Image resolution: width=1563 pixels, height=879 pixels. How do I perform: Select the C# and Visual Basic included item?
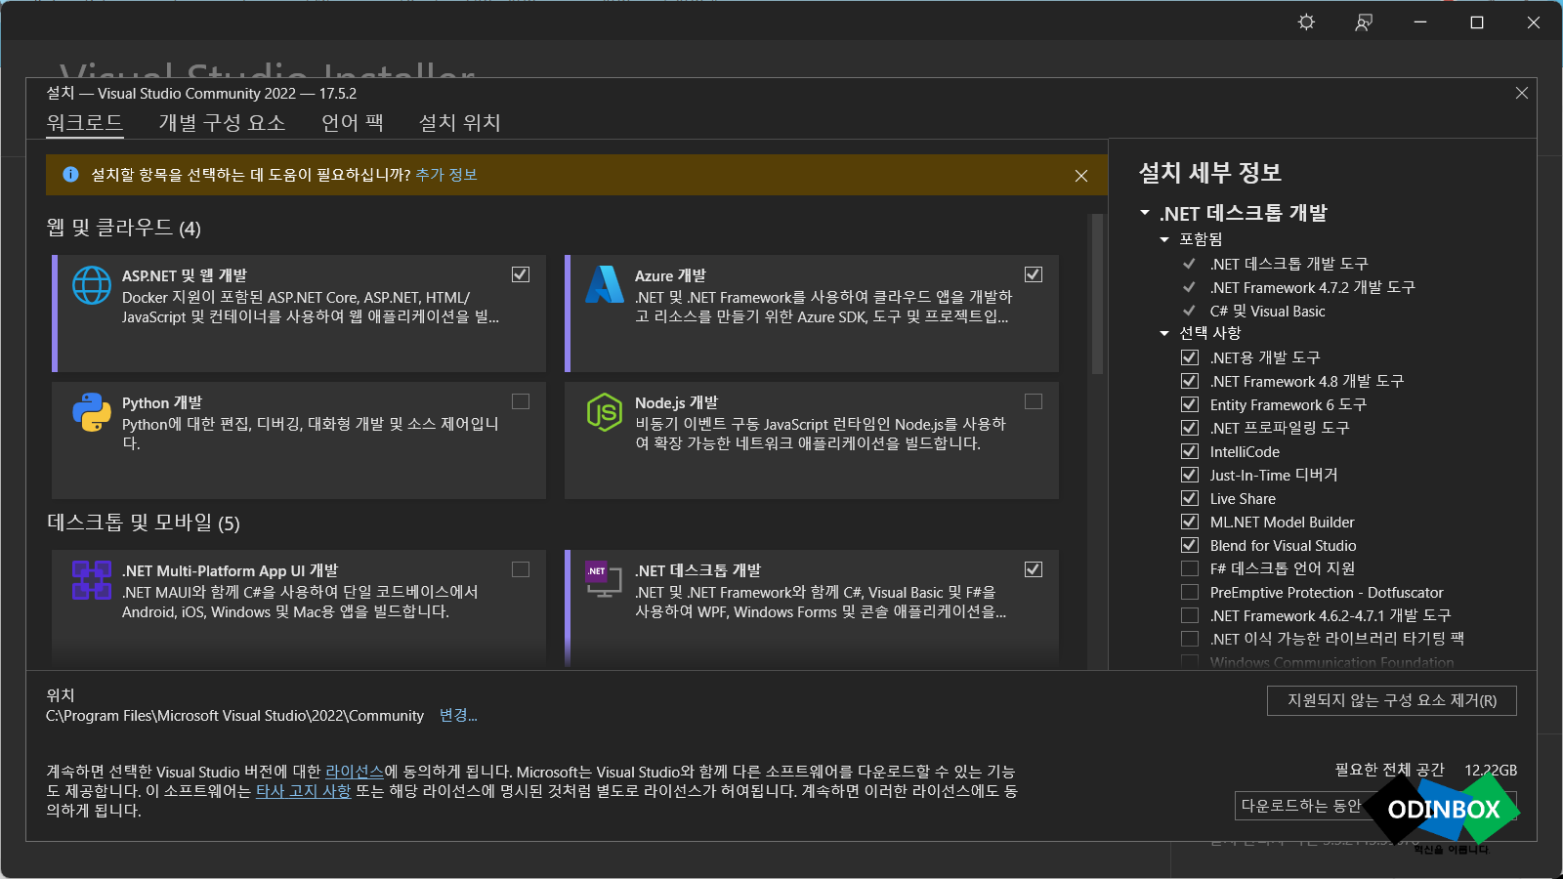click(1267, 311)
